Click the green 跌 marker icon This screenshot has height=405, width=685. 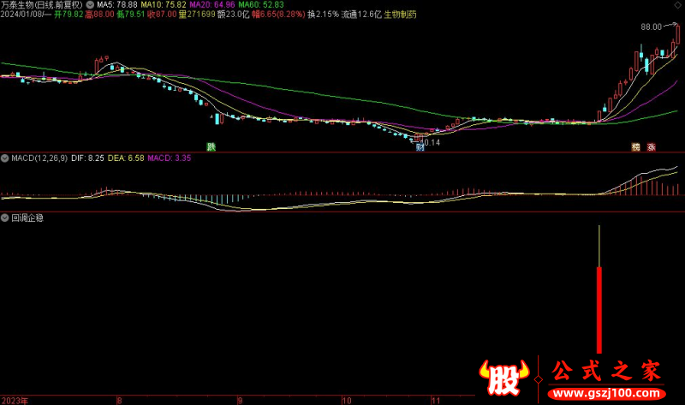pos(211,146)
